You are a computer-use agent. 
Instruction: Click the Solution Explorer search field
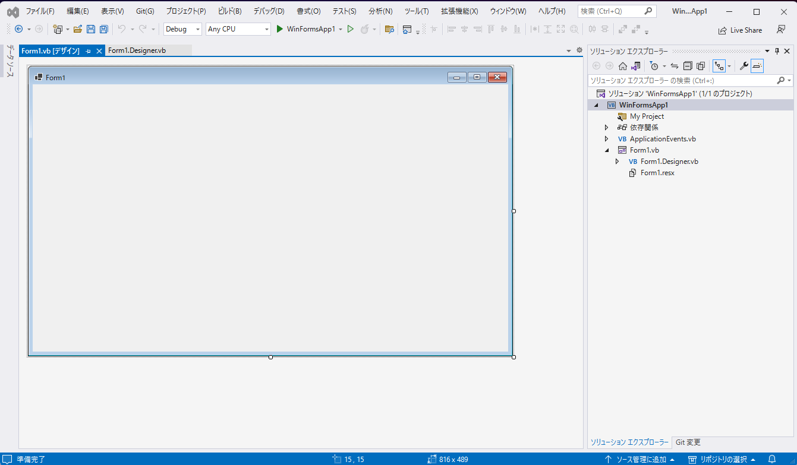(x=690, y=80)
